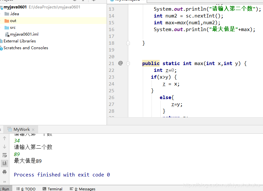Image resolution: width=263 pixels, height=191 pixels.
Task: Select the src folder in project tree
Action: (x=13, y=28)
